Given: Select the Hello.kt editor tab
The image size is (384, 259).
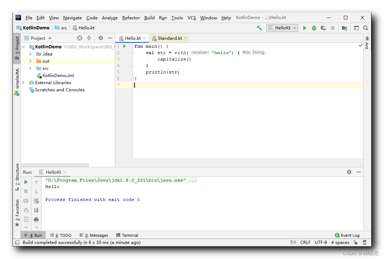Looking at the screenshot, I should point(132,38).
